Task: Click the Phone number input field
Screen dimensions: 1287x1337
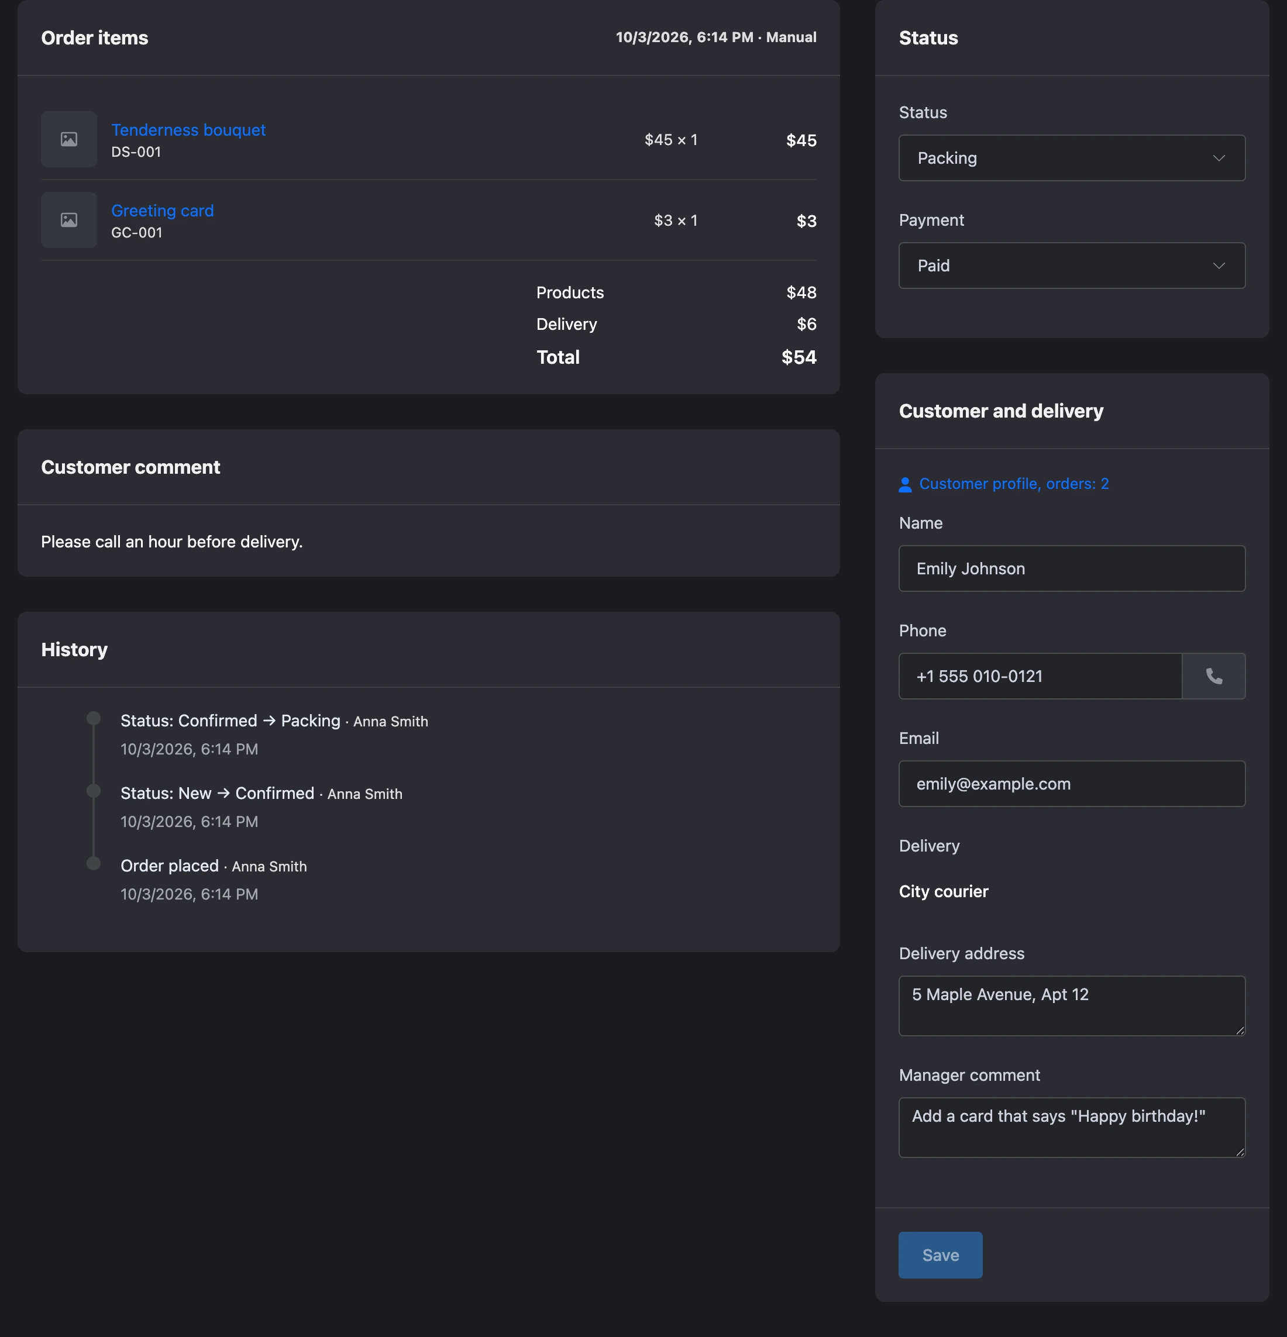Action: (1040, 676)
